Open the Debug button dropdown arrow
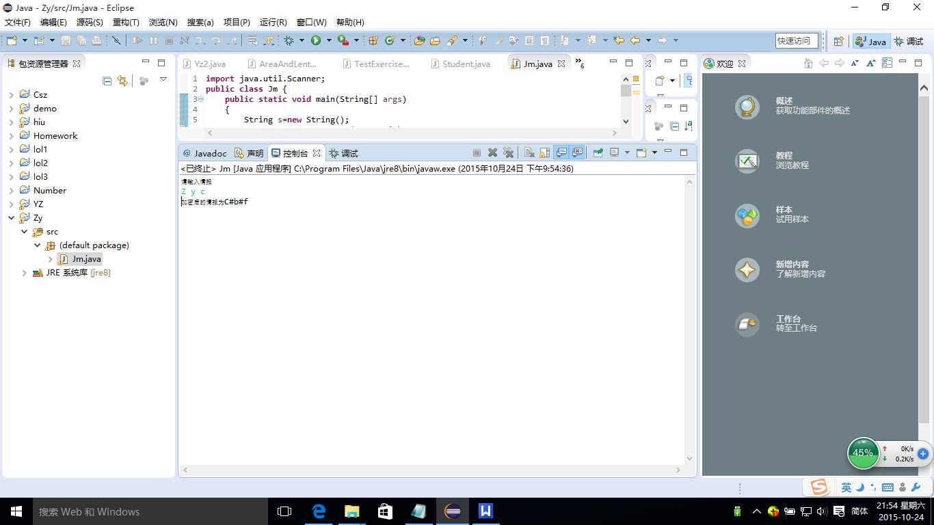 coord(302,41)
